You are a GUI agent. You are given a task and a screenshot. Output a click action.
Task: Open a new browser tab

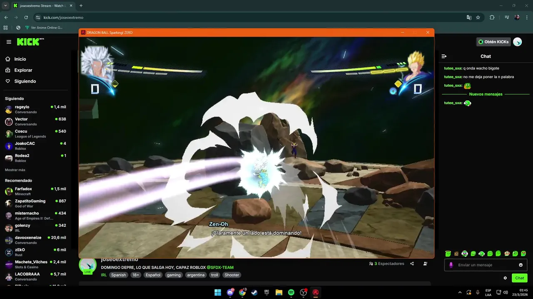pos(81,6)
